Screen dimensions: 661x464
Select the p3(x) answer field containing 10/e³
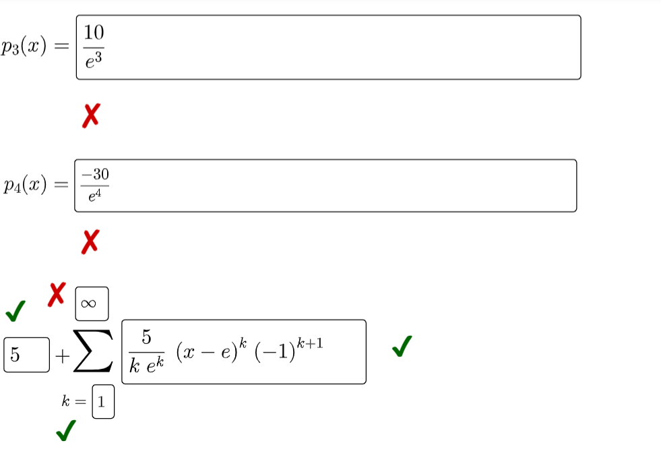tap(329, 48)
